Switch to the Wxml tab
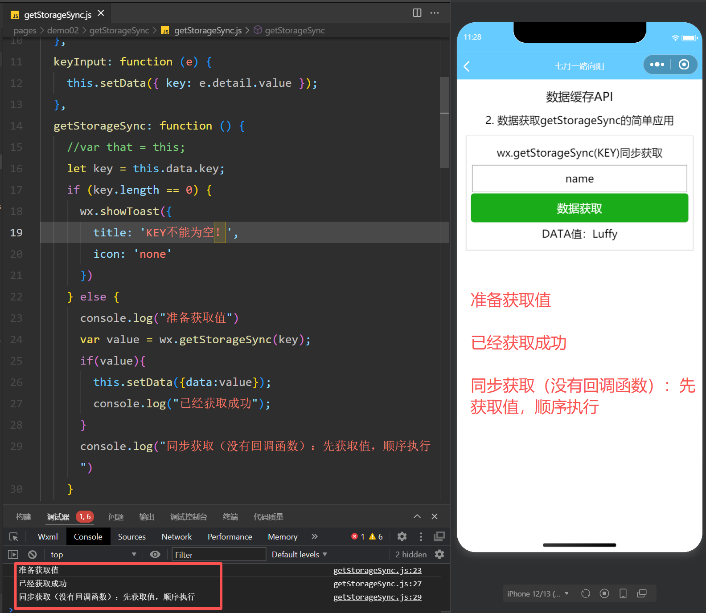706x613 pixels. [x=48, y=537]
